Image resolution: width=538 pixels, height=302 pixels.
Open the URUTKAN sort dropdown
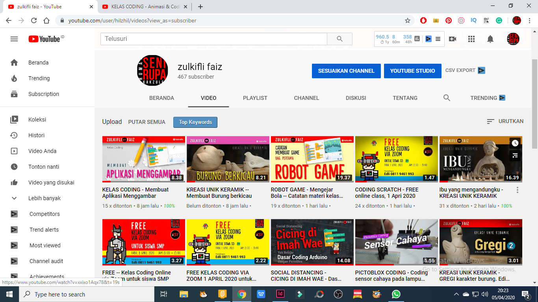pos(505,122)
